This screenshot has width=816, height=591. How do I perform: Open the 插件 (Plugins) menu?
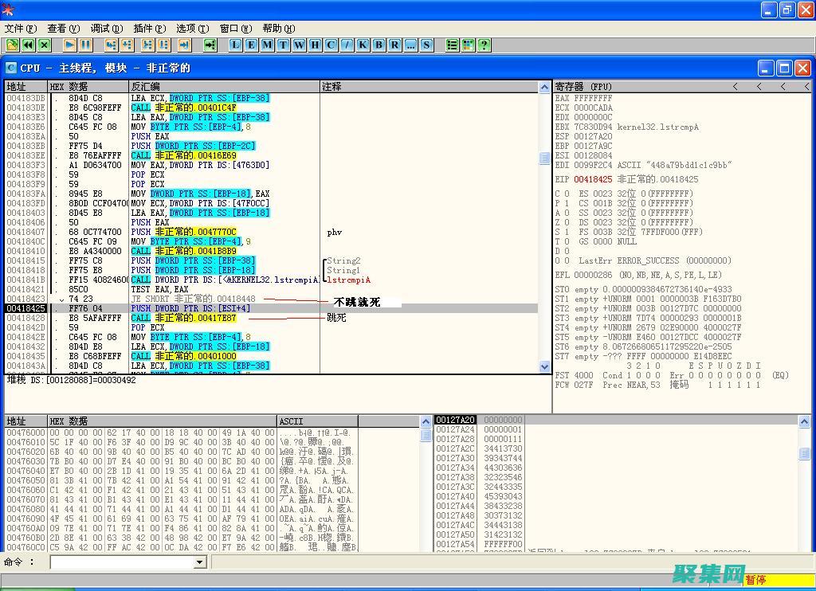(149, 28)
